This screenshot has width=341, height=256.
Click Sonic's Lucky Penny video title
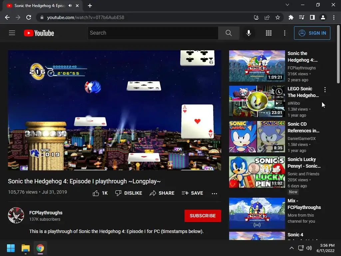pyautogui.click(x=304, y=163)
